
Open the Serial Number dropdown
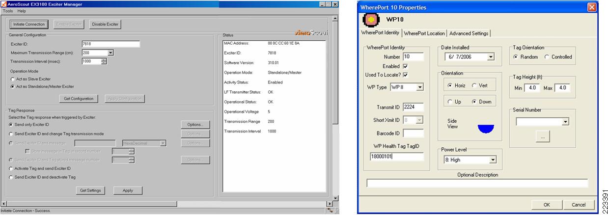(x=565, y=122)
